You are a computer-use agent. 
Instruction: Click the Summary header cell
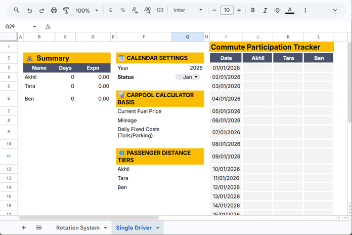[x=67, y=58]
